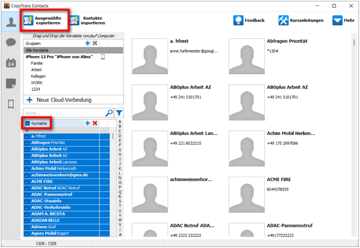Click anne.hafemeister email text
Screen dimensions: 360x248
pos(194,51)
